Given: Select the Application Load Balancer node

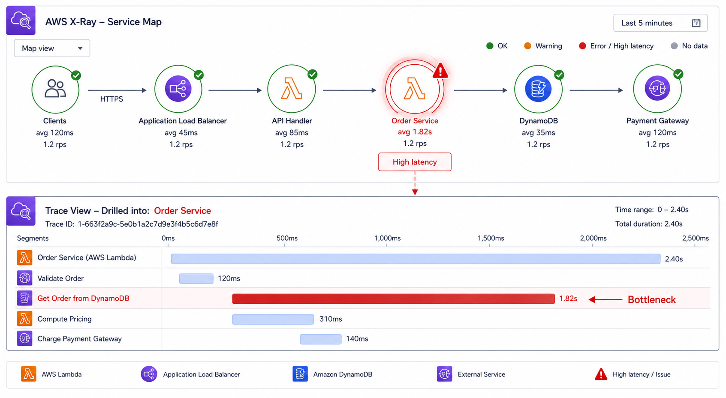Looking at the screenshot, I should coord(178,89).
